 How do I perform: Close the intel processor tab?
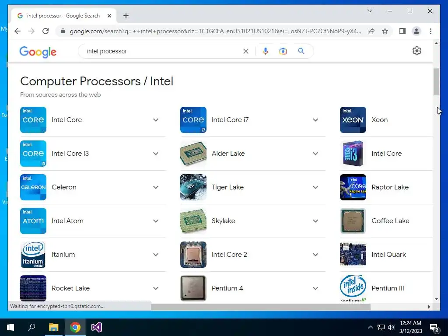pyautogui.click(x=109, y=16)
